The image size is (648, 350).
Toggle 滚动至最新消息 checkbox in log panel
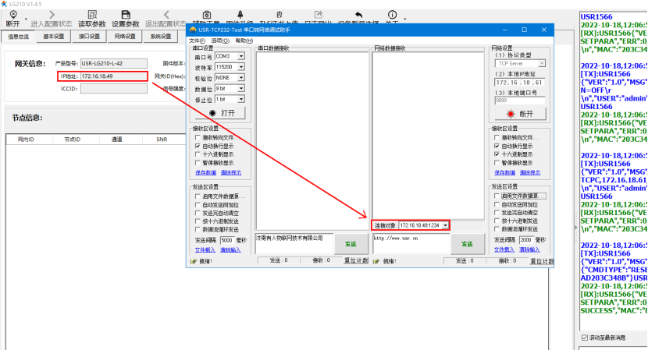click(584, 338)
